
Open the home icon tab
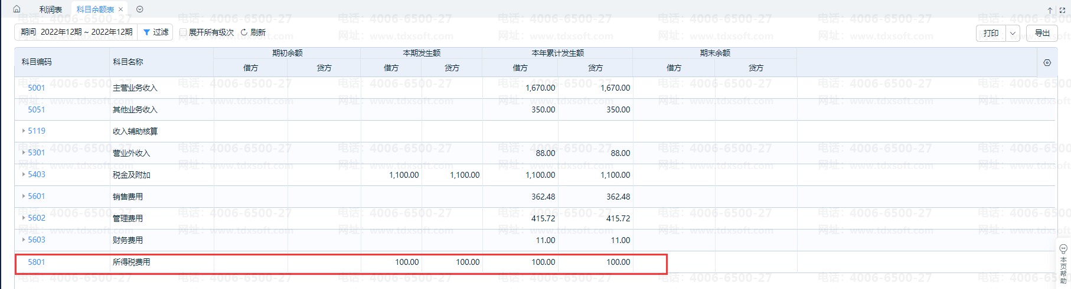(17, 9)
